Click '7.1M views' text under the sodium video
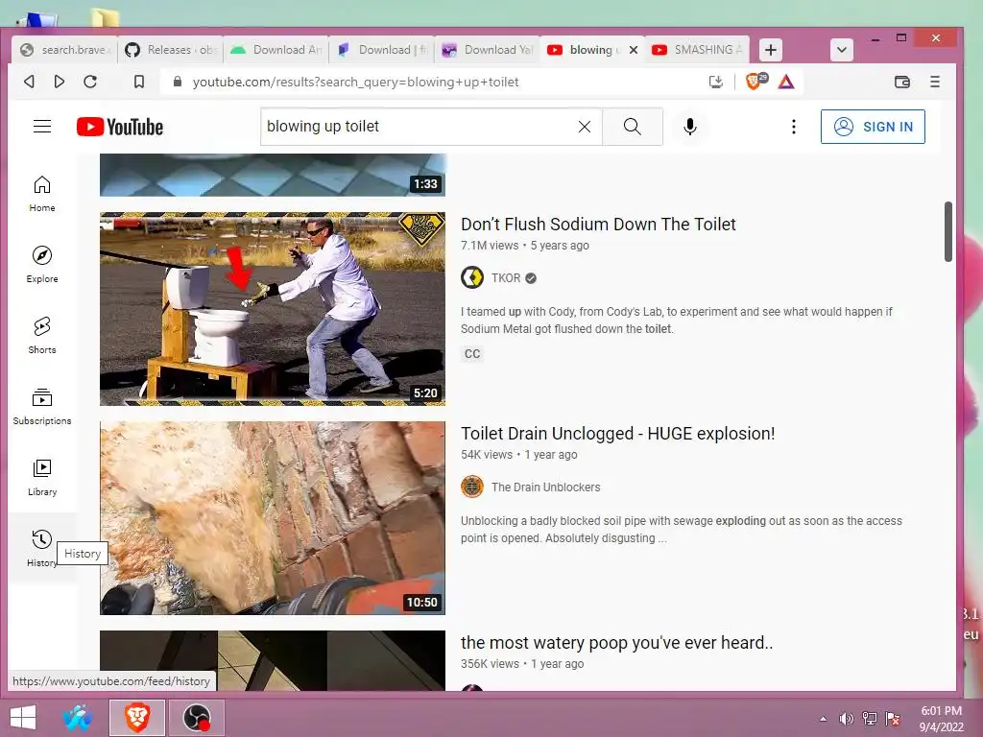 [490, 246]
